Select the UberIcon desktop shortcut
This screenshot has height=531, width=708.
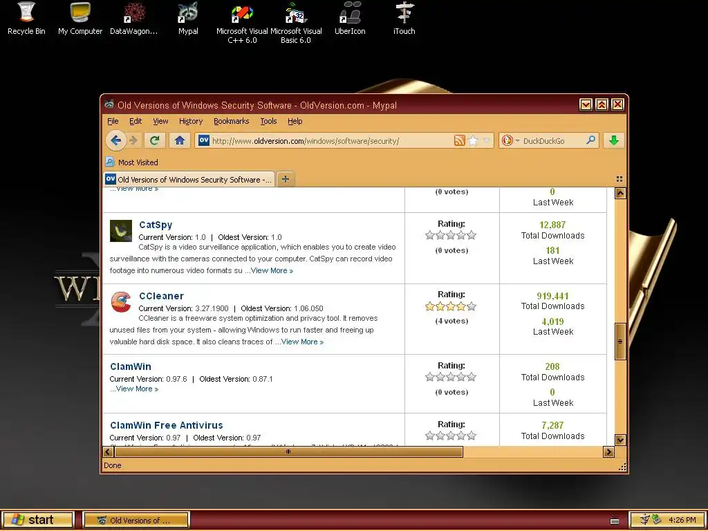[350, 18]
